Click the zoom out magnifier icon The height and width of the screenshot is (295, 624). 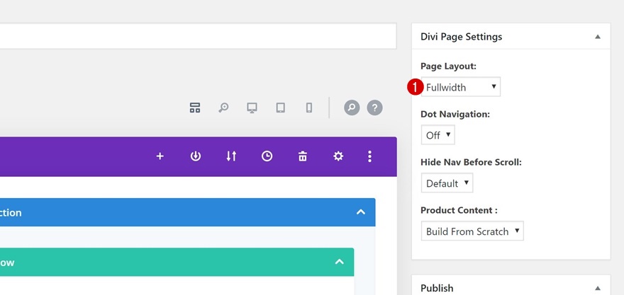pyautogui.click(x=223, y=108)
